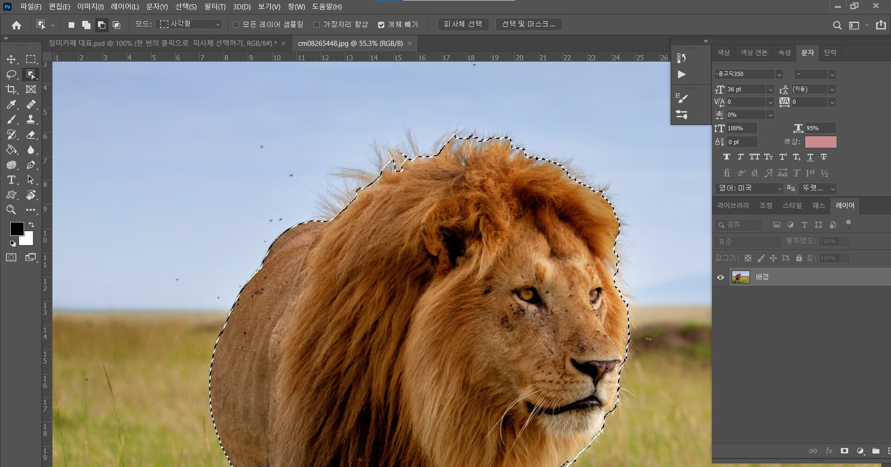This screenshot has height=467, width=891.
Task: Click the 피사체 선택 button
Action: tap(463, 24)
